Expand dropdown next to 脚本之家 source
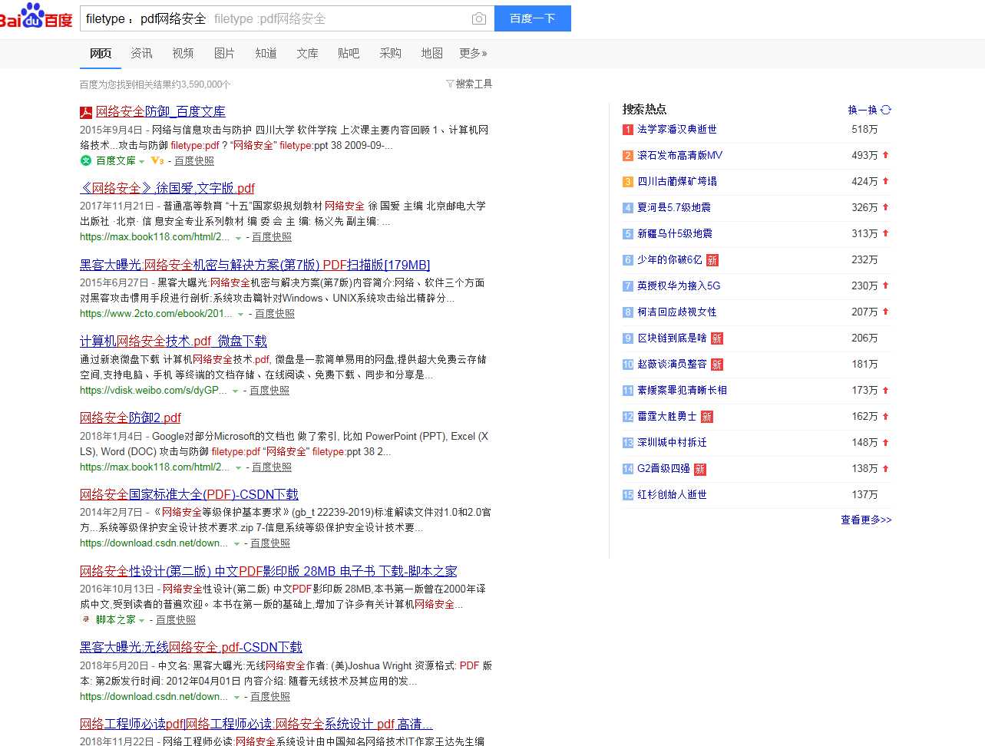Viewport: 985px width, 746px height. pos(142,620)
